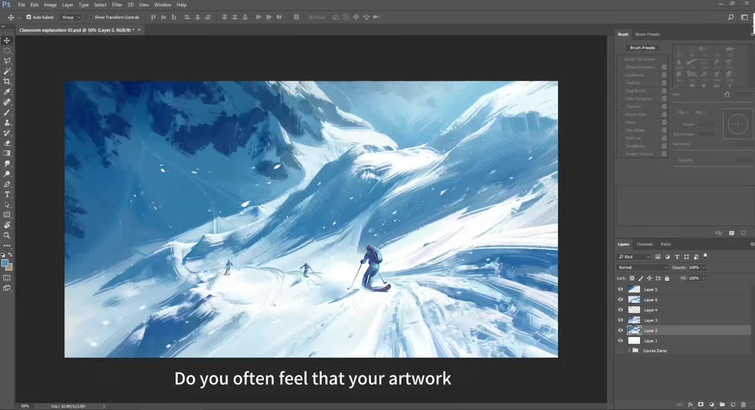Image resolution: width=755 pixels, height=410 pixels.
Task: Create new group folder icon
Action: (722, 405)
